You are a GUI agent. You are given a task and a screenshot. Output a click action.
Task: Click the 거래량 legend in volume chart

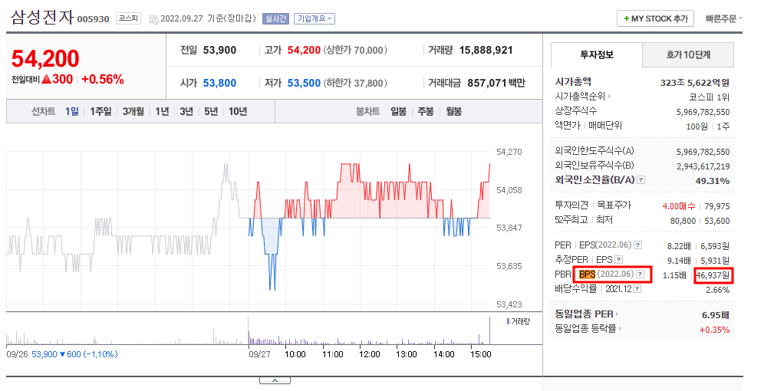[x=518, y=321]
